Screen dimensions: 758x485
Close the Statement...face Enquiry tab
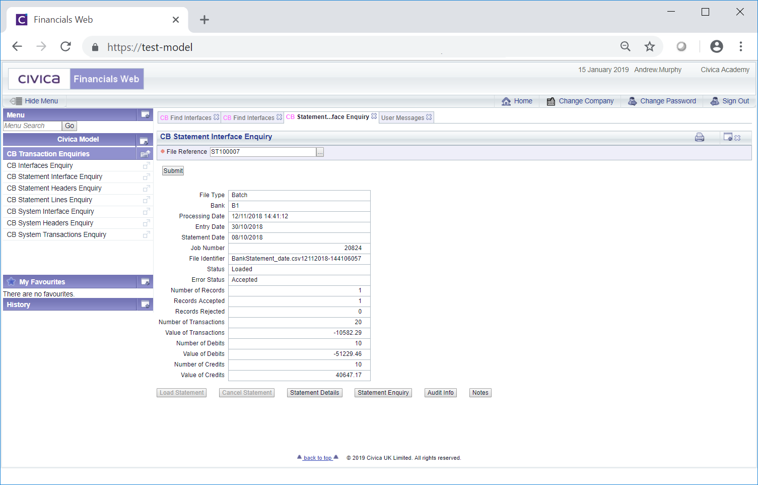pos(374,116)
